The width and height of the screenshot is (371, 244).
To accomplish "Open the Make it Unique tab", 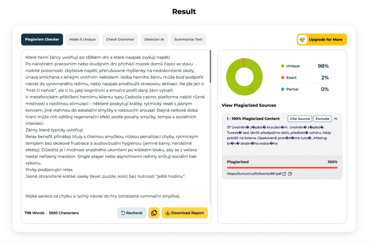I will [83, 40].
